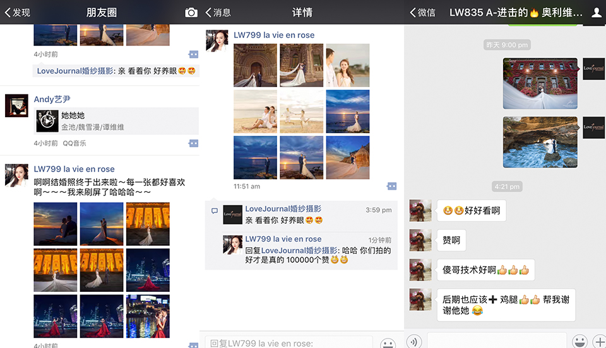The height and width of the screenshot is (348, 606).
Task: Return to 消息 from the 详情 page
Action: pyautogui.click(x=218, y=13)
